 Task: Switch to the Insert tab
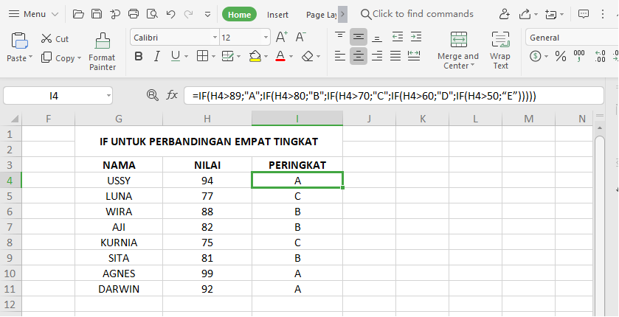(x=277, y=14)
